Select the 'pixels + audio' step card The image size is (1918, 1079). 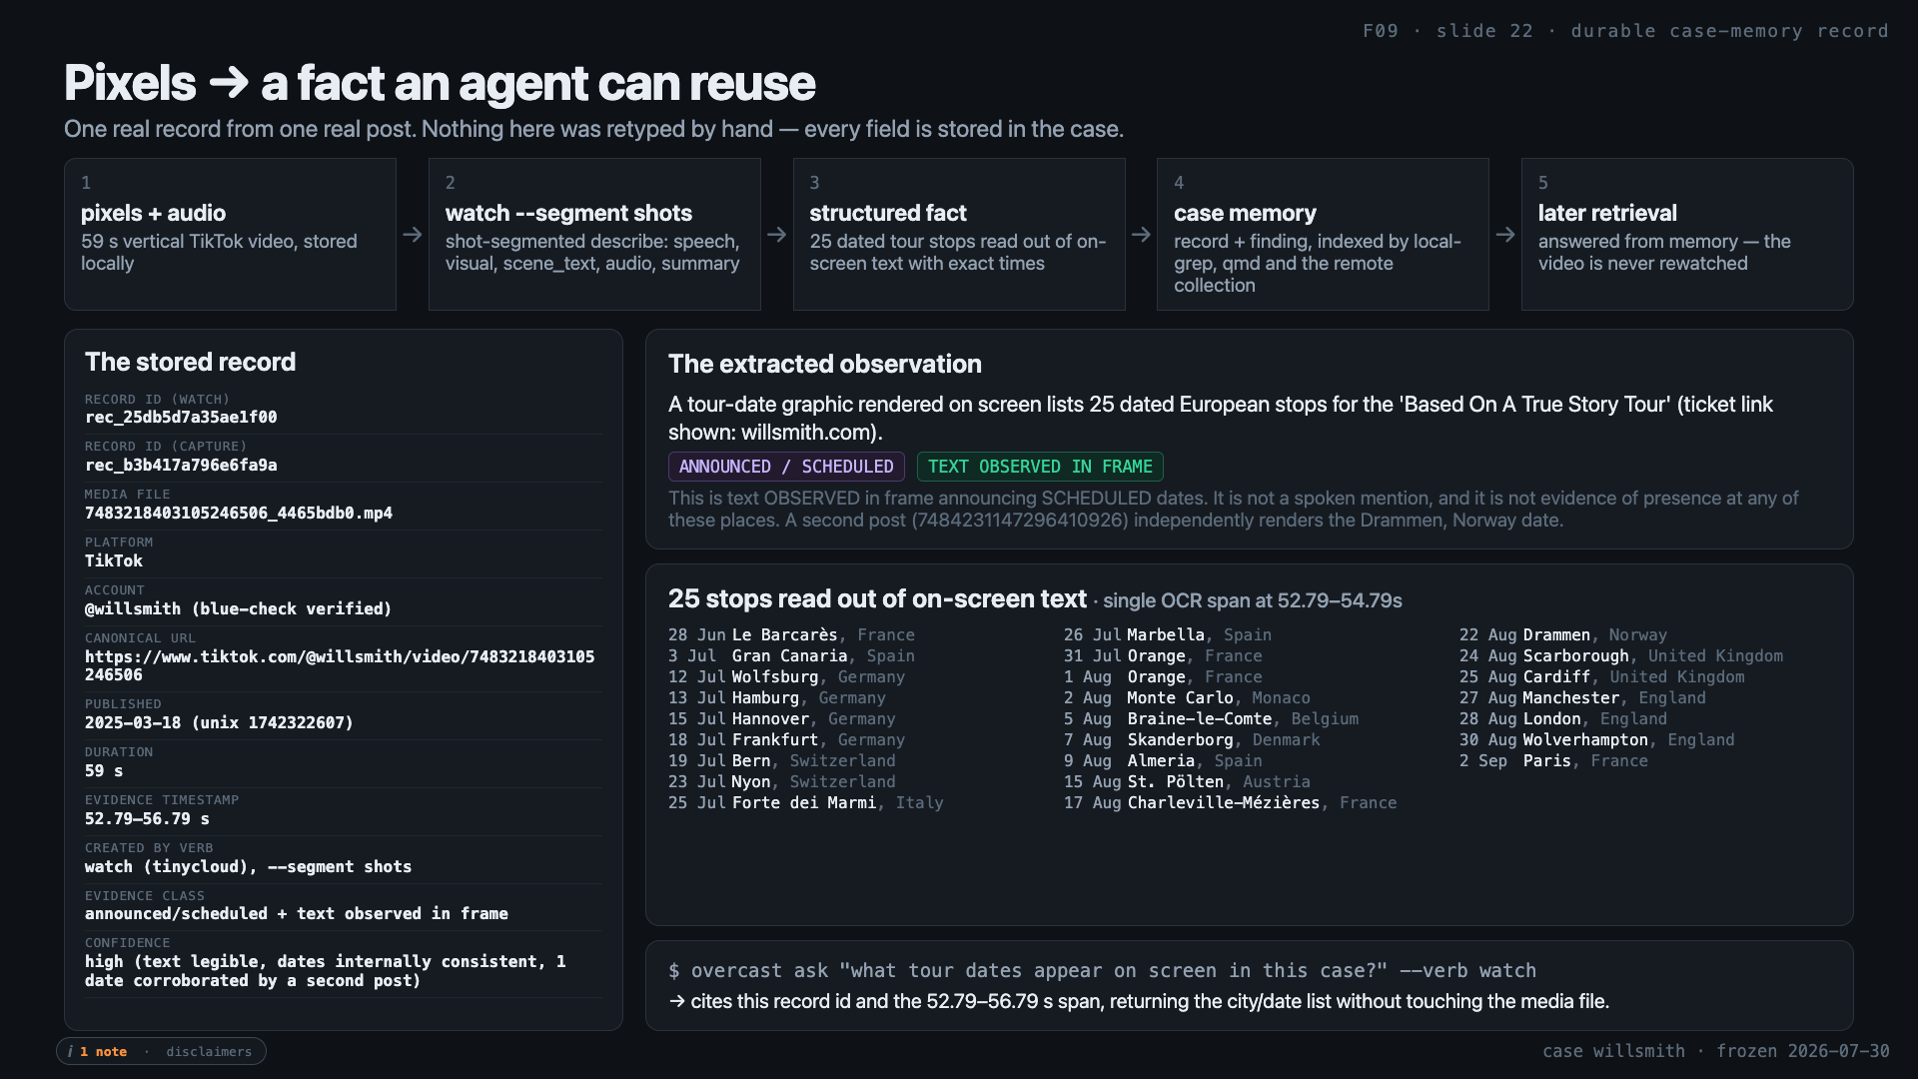pyautogui.click(x=230, y=234)
